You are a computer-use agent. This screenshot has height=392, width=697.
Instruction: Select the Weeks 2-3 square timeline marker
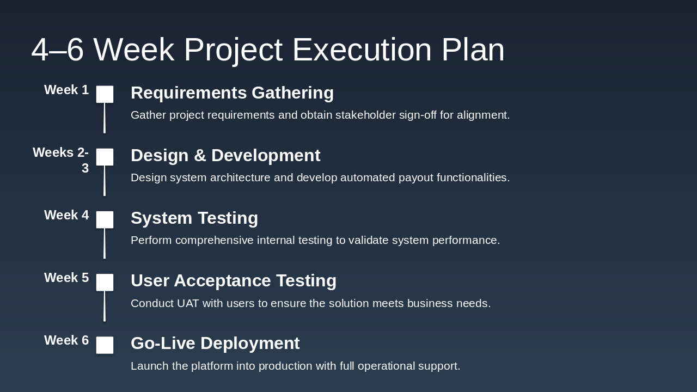pos(105,157)
